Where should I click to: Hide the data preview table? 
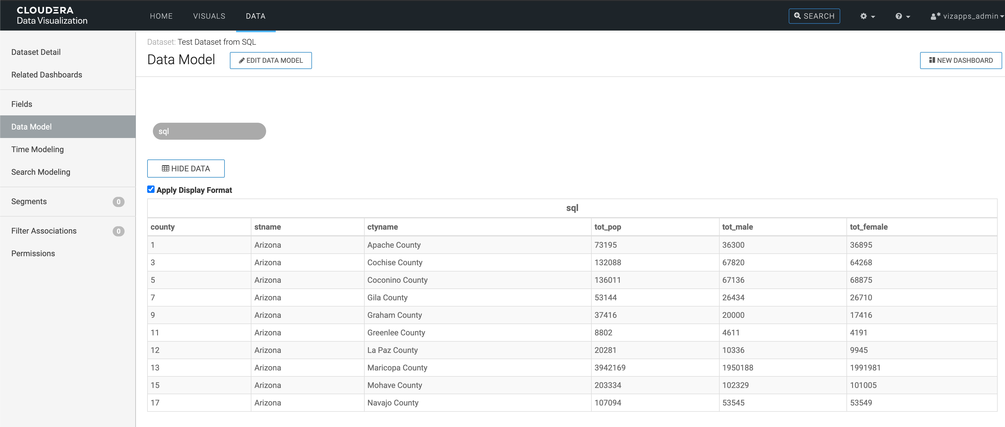(186, 168)
